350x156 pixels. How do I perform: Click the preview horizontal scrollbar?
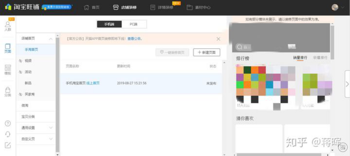point(279,155)
